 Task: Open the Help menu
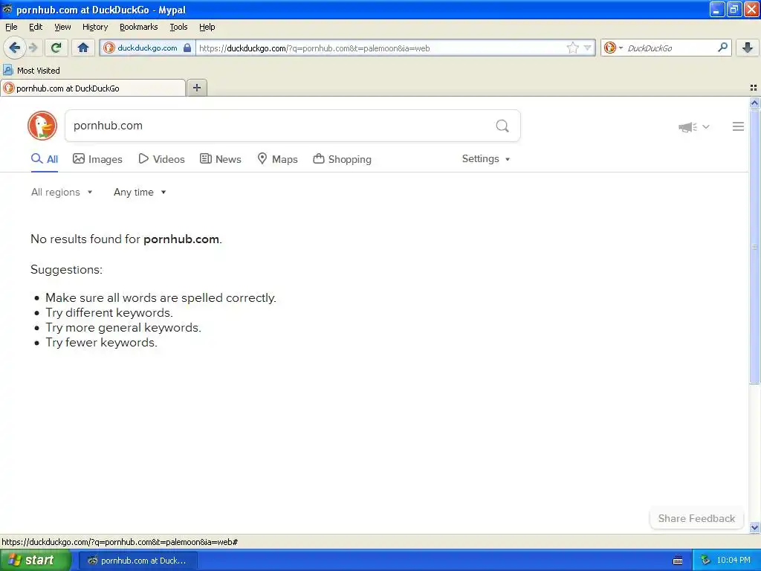207,27
